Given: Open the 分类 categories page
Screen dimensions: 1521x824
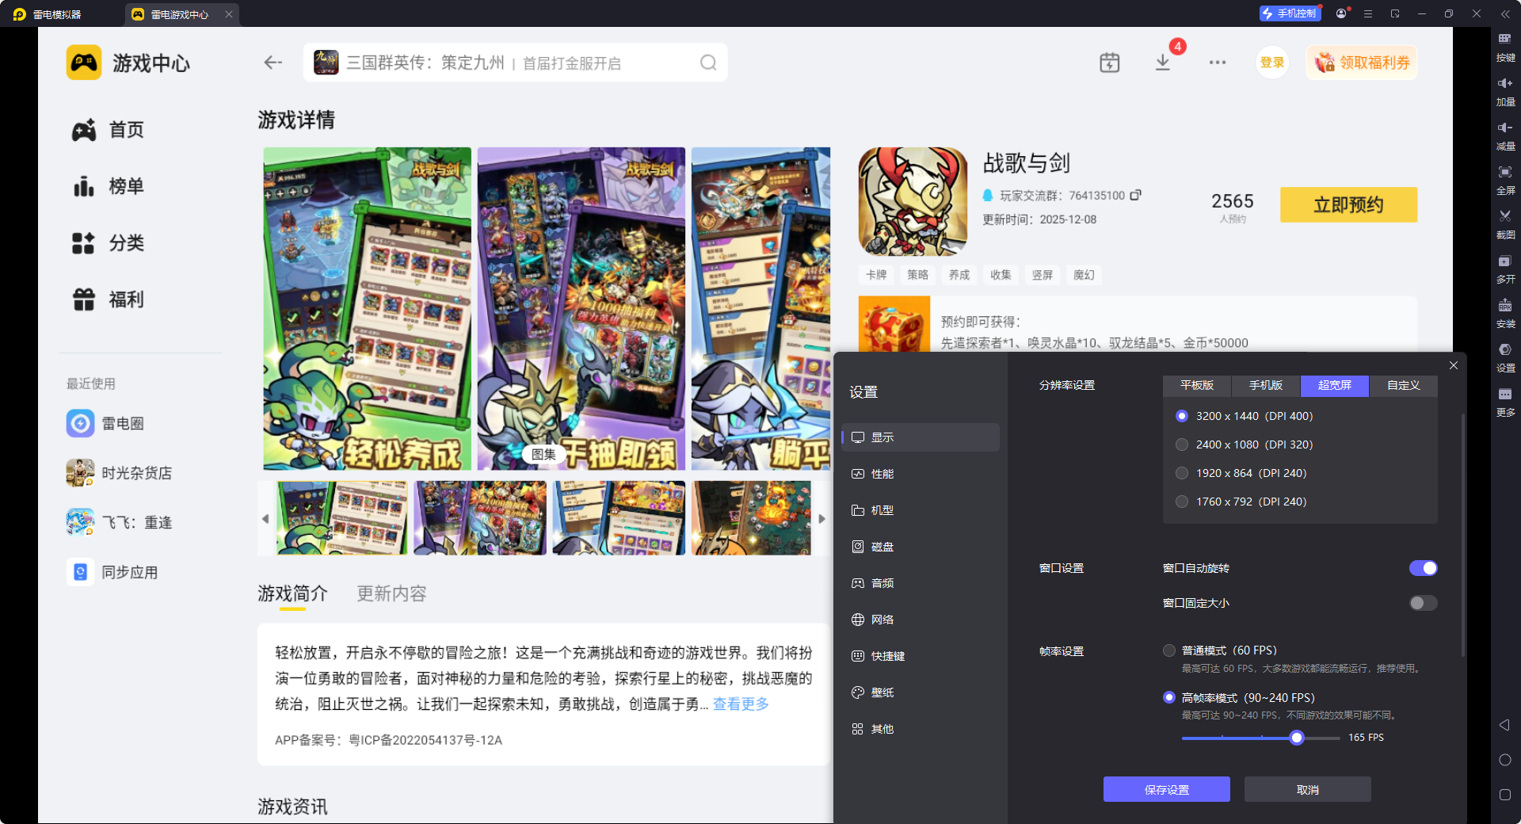Looking at the screenshot, I should coord(109,243).
